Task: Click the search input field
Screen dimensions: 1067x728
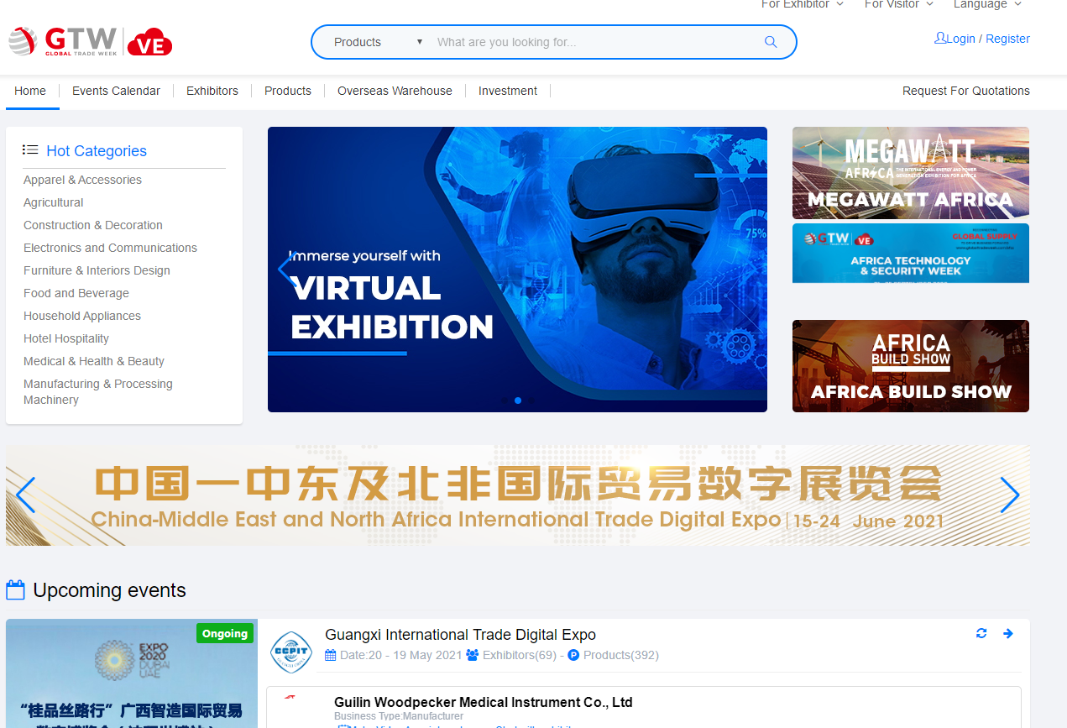Action: [x=596, y=42]
